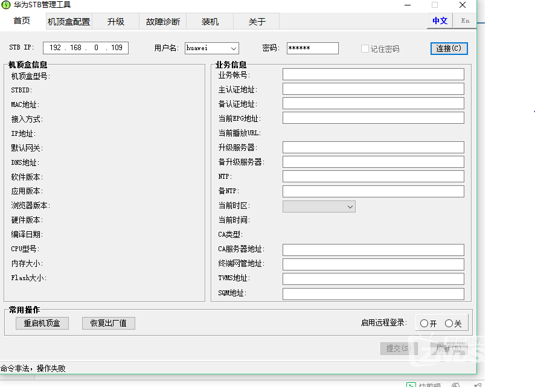
Task: Click the STB IP address field
Action: tap(86, 48)
